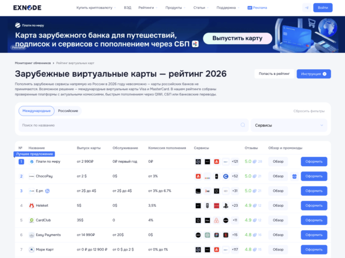Click Heleket row logo icon
345x258 pixels.
point(31,206)
